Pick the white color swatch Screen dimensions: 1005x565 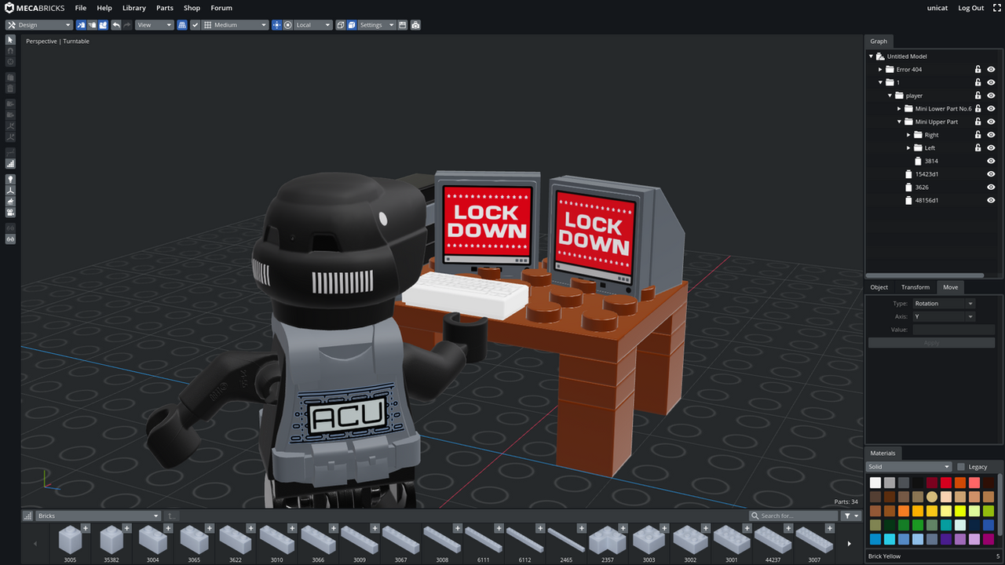point(875,483)
